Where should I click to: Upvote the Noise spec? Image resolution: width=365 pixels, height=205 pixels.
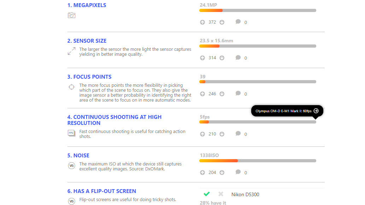(202, 173)
